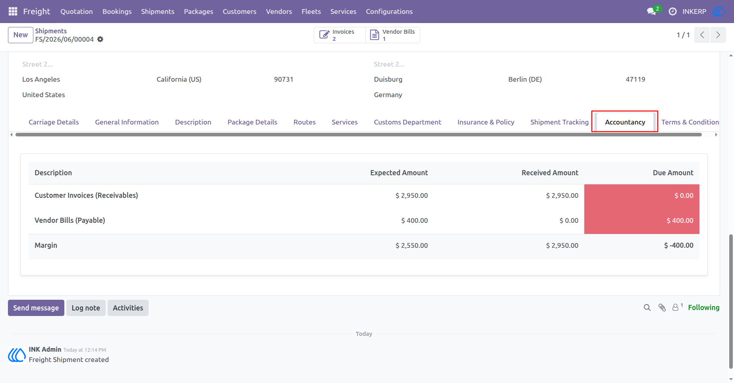The image size is (734, 383).
Task: Switch to Shipment Tracking tab
Action: [559, 122]
